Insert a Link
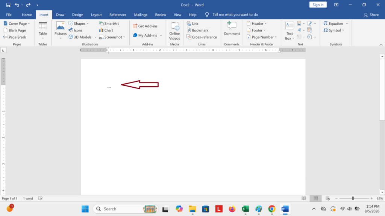This screenshot has height=216, width=385. click(192, 24)
